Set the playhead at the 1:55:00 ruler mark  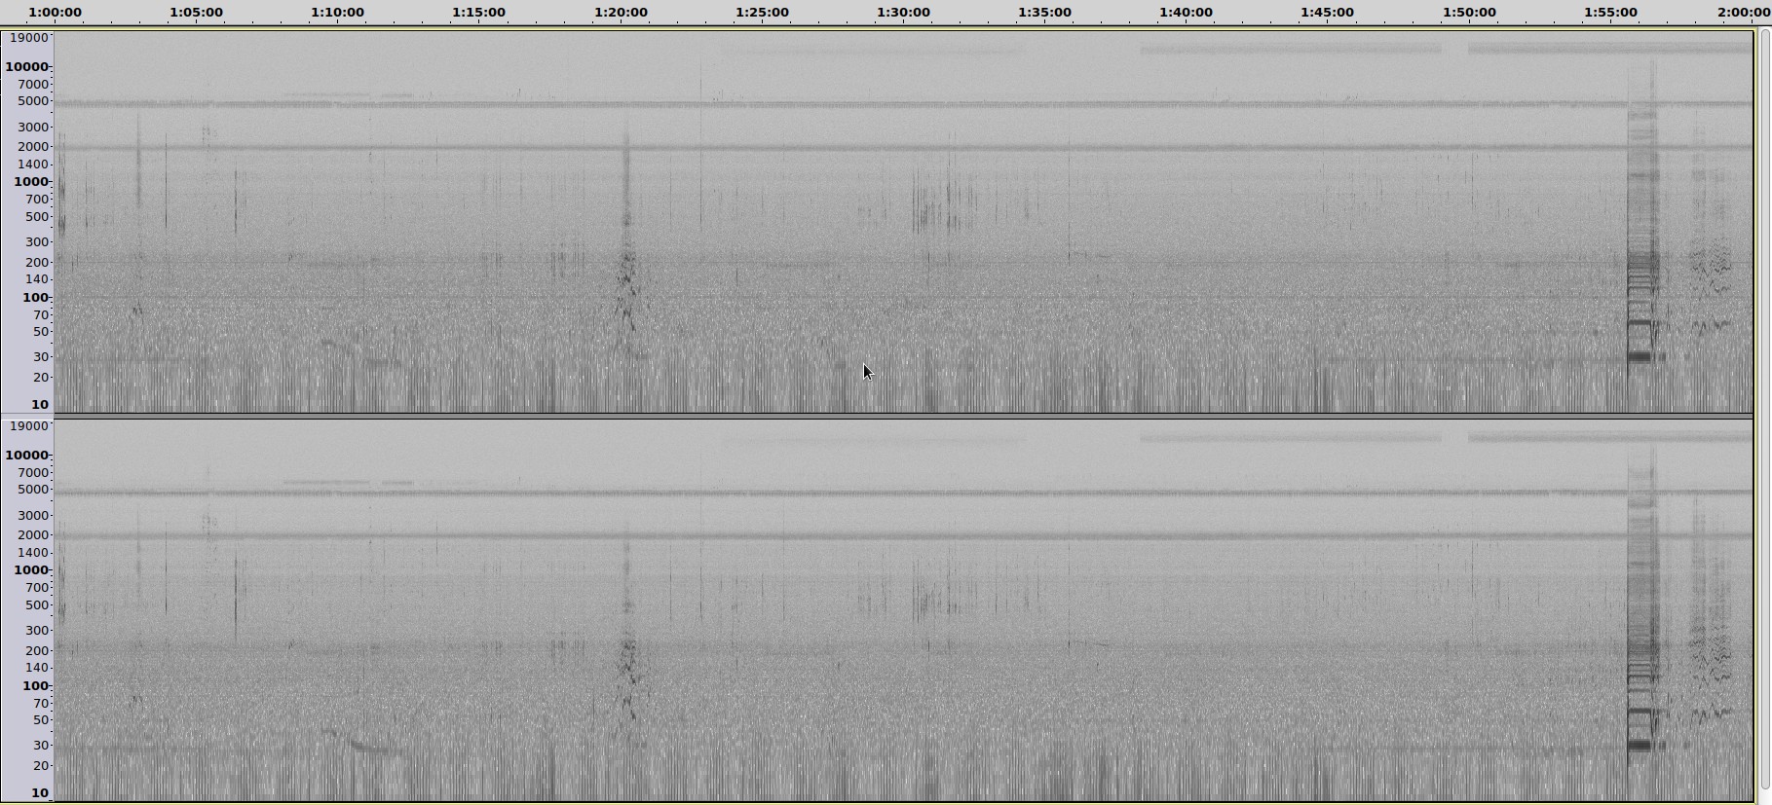1610,13
